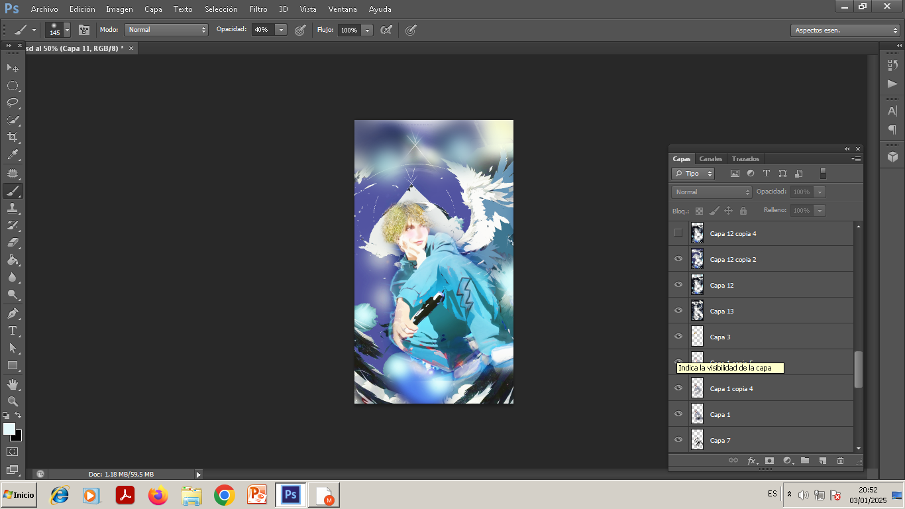
Task: Close the document tab at 50%
Action: (131, 48)
